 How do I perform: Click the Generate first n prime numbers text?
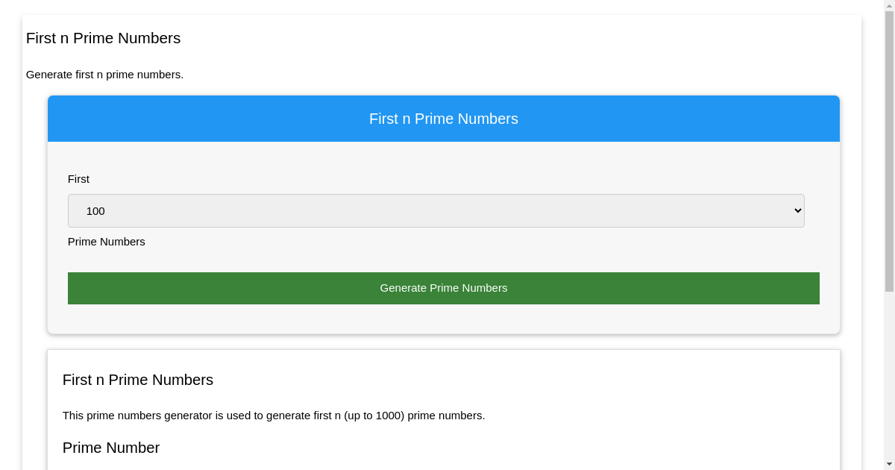pyautogui.click(x=104, y=75)
